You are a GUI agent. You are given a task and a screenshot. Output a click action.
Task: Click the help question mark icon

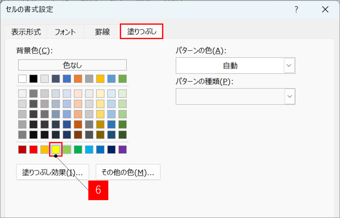[296, 10]
